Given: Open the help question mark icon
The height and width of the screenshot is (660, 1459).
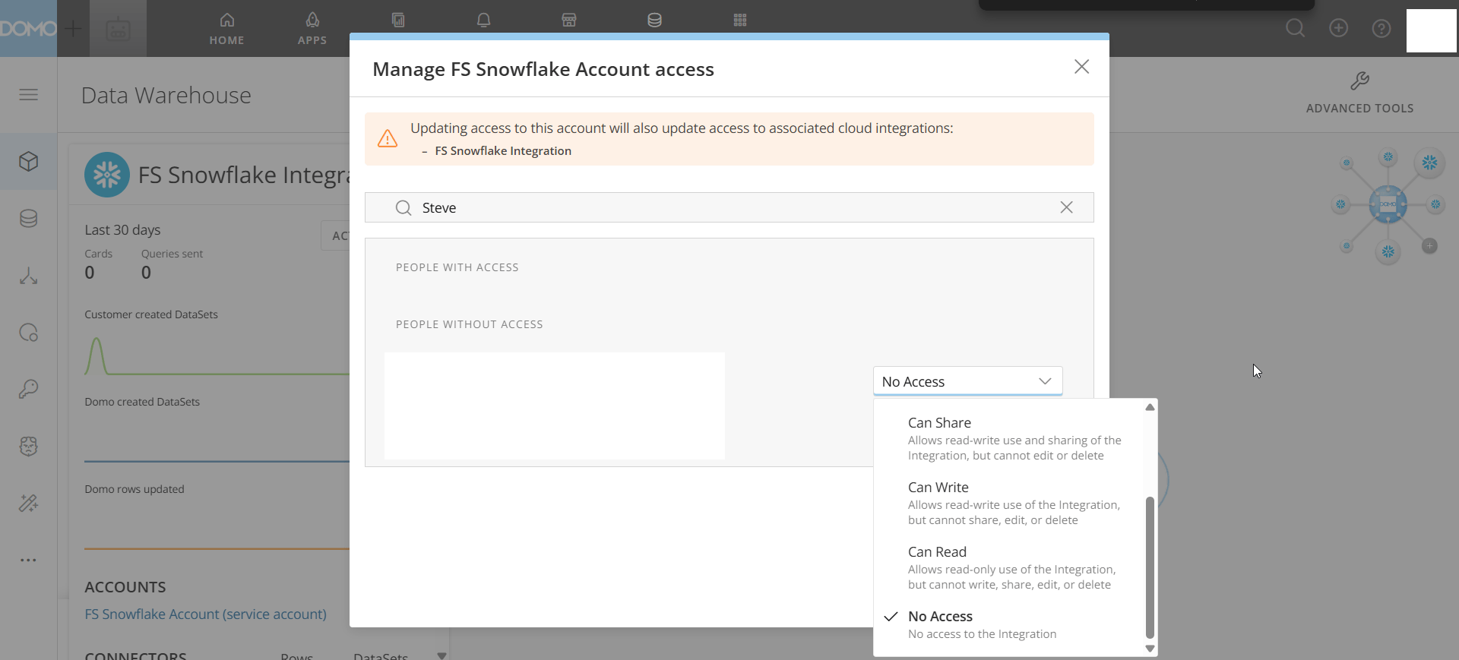Looking at the screenshot, I should point(1381,28).
